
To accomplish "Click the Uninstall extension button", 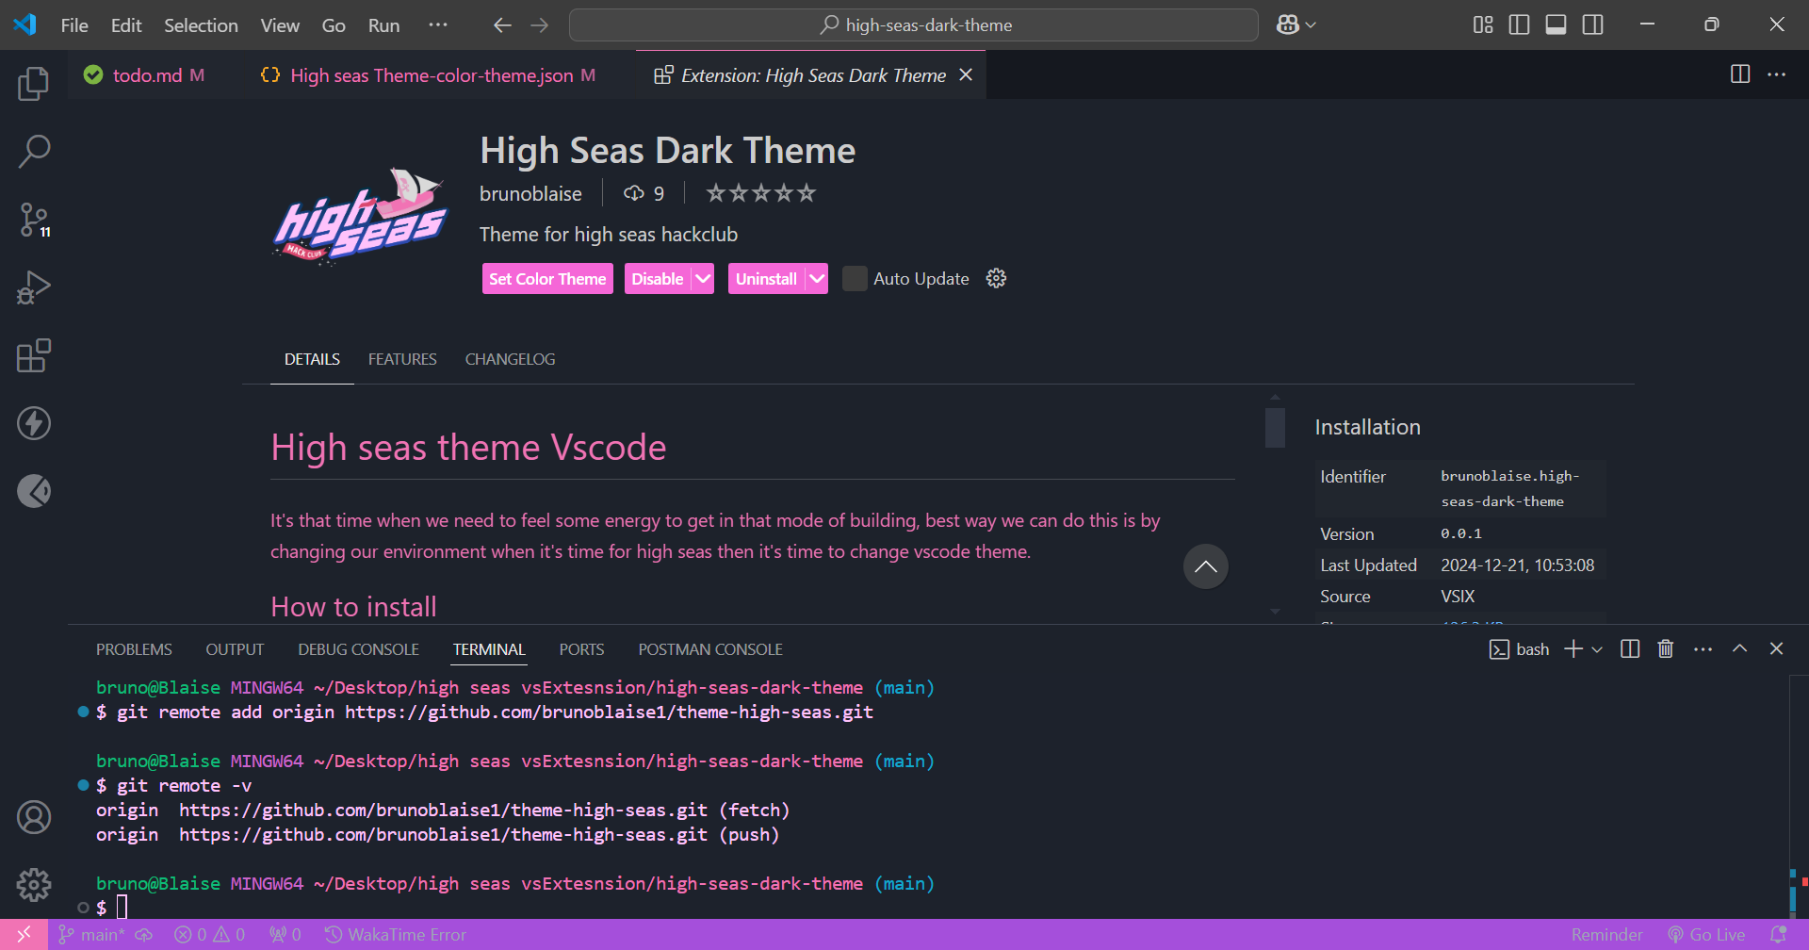I will point(766,279).
